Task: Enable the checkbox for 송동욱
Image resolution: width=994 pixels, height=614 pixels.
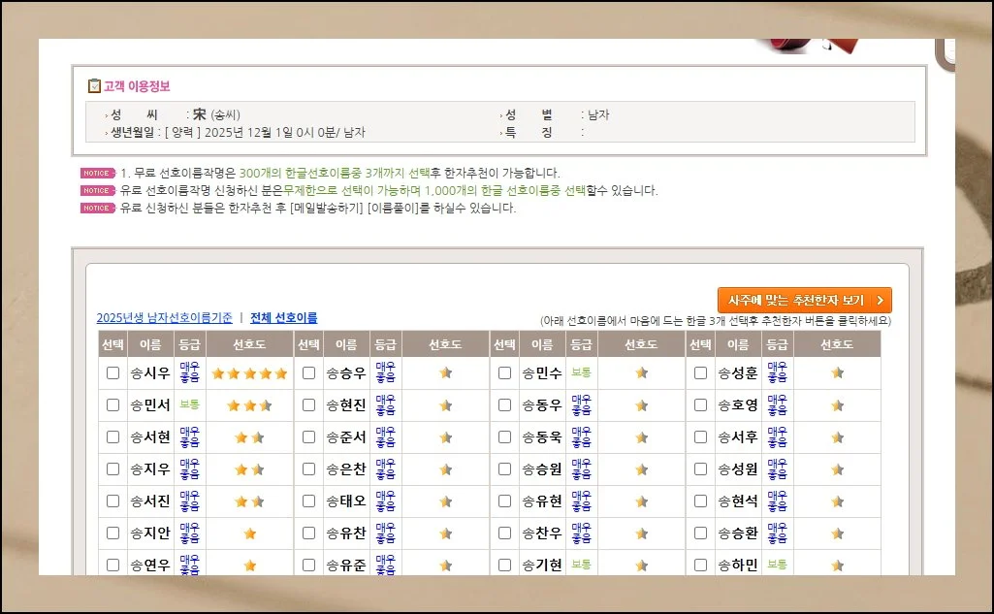Action: pyautogui.click(x=504, y=437)
